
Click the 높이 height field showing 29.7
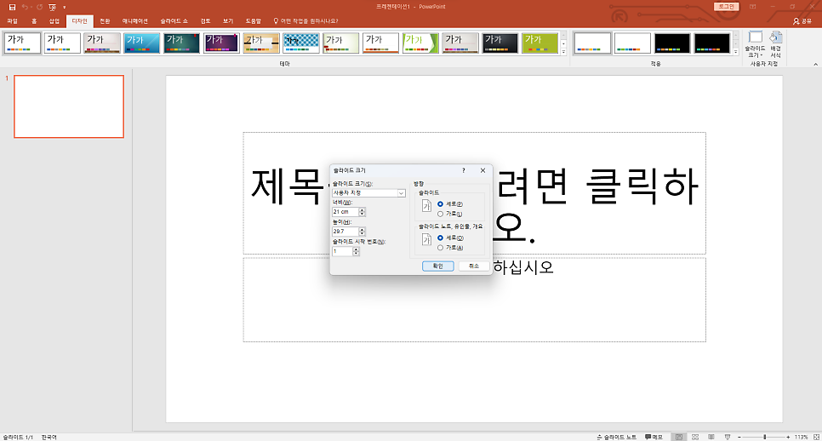pyautogui.click(x=345, y=232)
